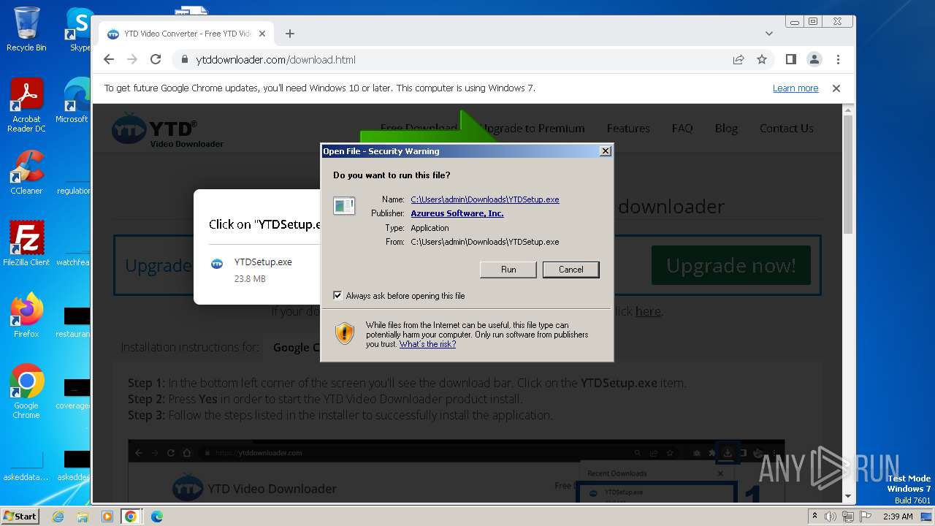This screenshot has height=526, width=935.
Task: Open Chrome three-dot menu
Action: click(x=838, y=60)
